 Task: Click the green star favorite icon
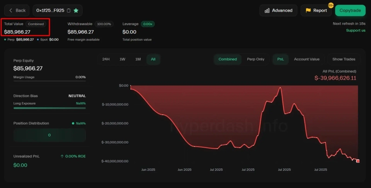coord(76,10)
